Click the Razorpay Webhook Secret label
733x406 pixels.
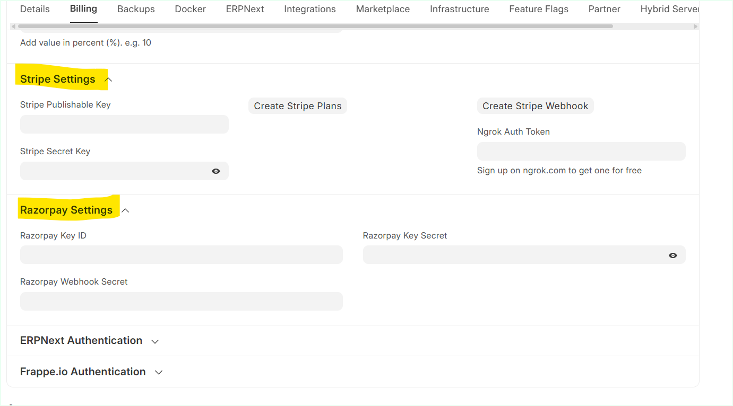tap(74, 281)
